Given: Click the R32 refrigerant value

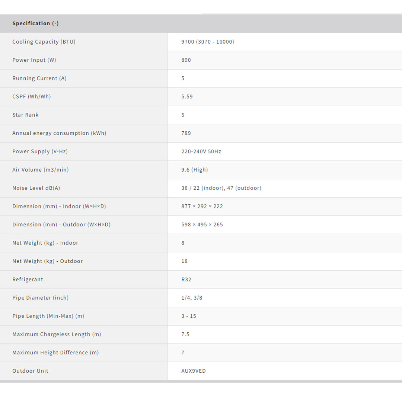Looking at the screenshot, I should click(x=186, y=279).
